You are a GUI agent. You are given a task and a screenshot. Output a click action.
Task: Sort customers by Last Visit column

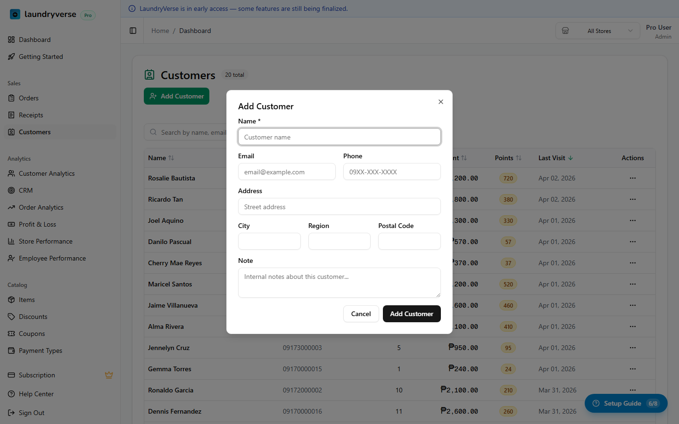coord(555,158)
